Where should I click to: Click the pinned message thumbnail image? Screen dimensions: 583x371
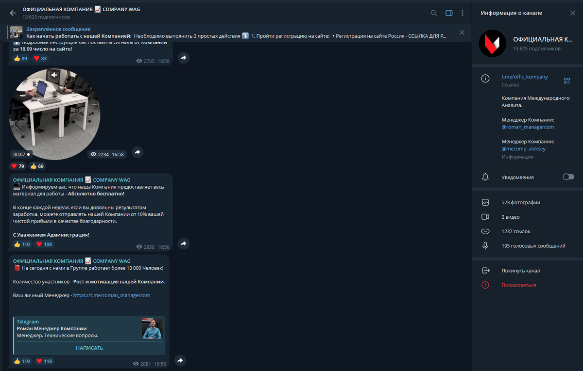click(17, 32)
